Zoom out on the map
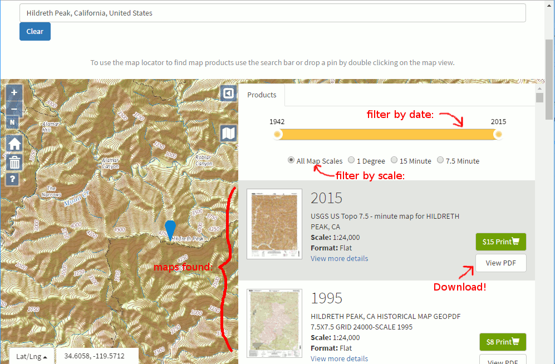Image resolution: width=555 pixels, height=364 pixels. click(13, 109)
